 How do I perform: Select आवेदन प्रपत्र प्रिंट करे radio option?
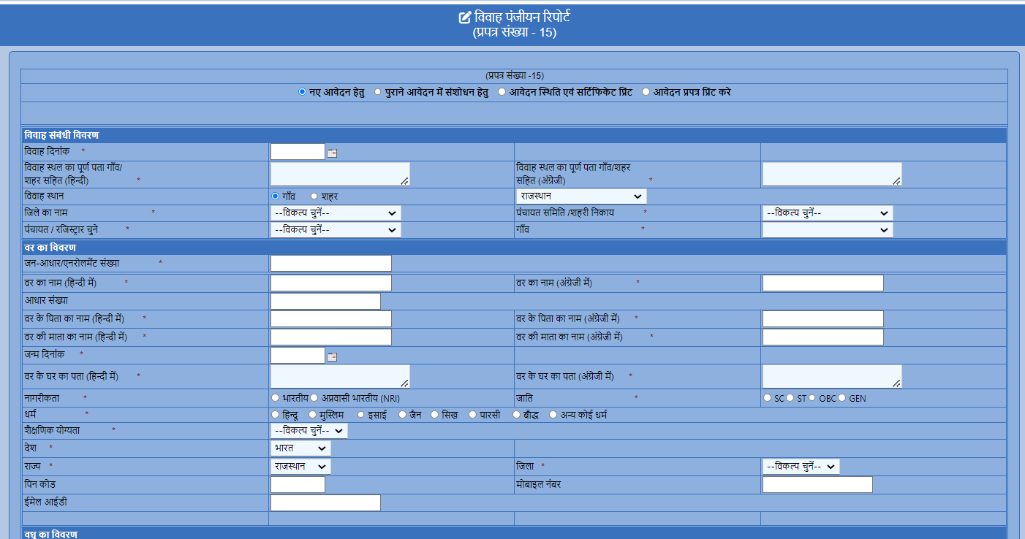tap(646, 92)
